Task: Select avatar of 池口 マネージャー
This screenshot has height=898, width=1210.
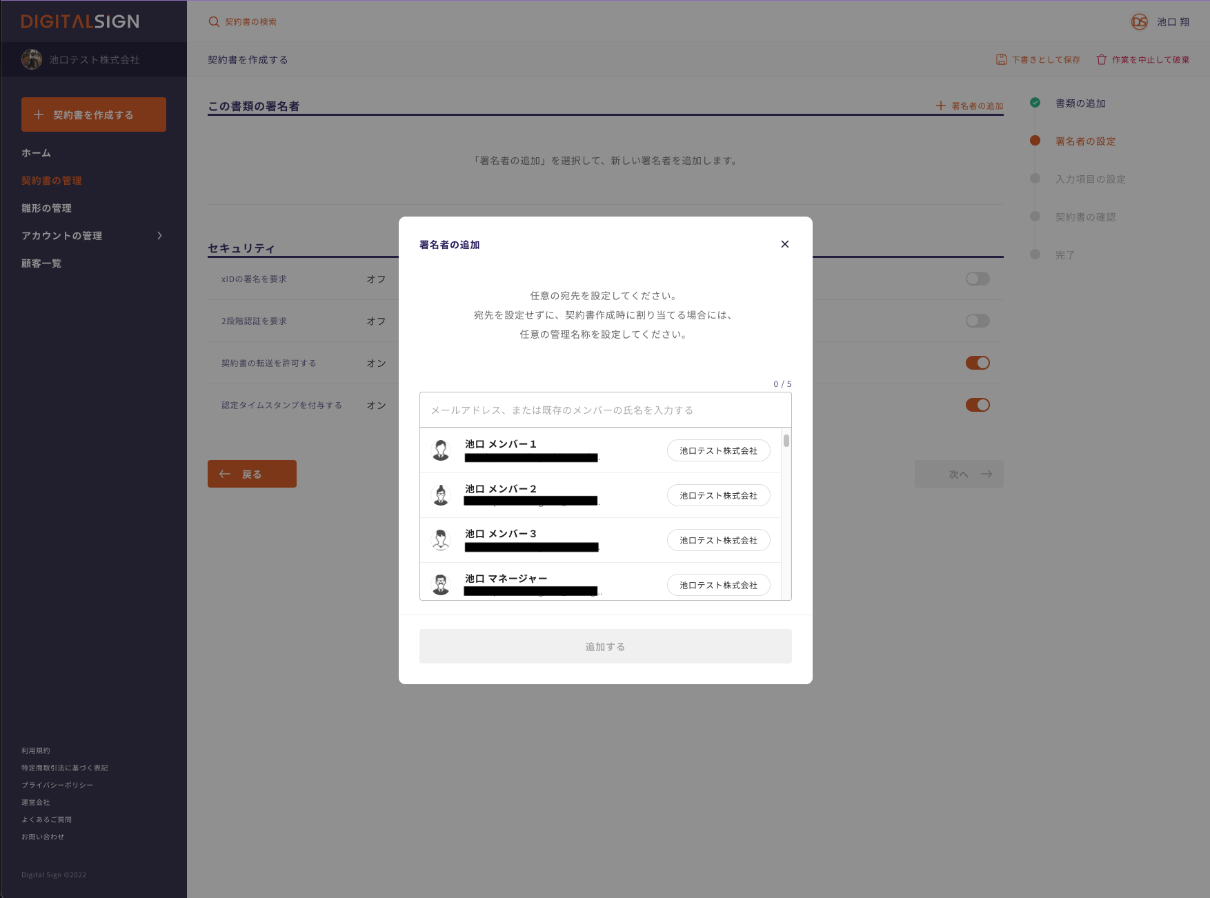Action: [x=441, y=585]
